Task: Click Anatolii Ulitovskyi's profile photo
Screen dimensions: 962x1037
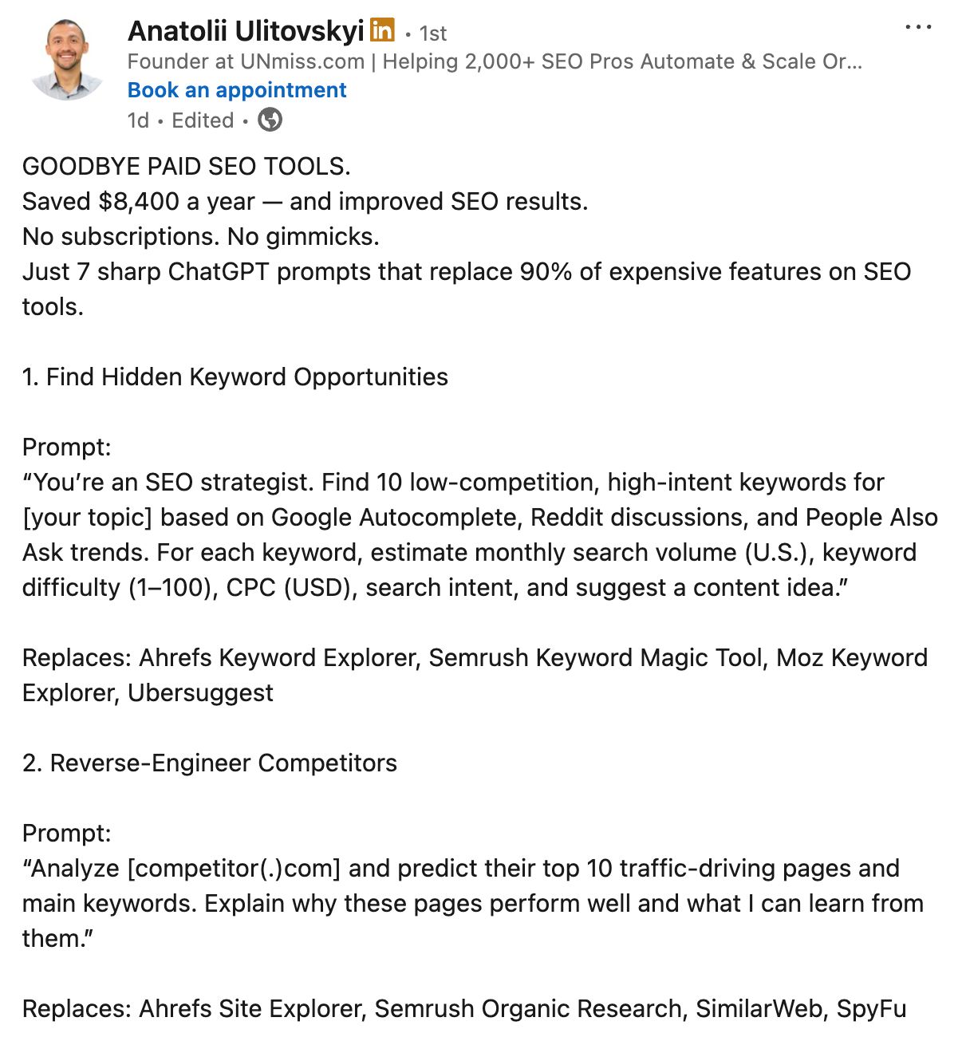Action: point(70,54)
